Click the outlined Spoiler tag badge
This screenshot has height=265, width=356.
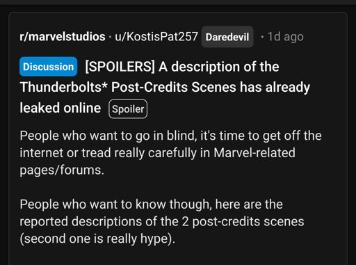[x=128, y=109]
